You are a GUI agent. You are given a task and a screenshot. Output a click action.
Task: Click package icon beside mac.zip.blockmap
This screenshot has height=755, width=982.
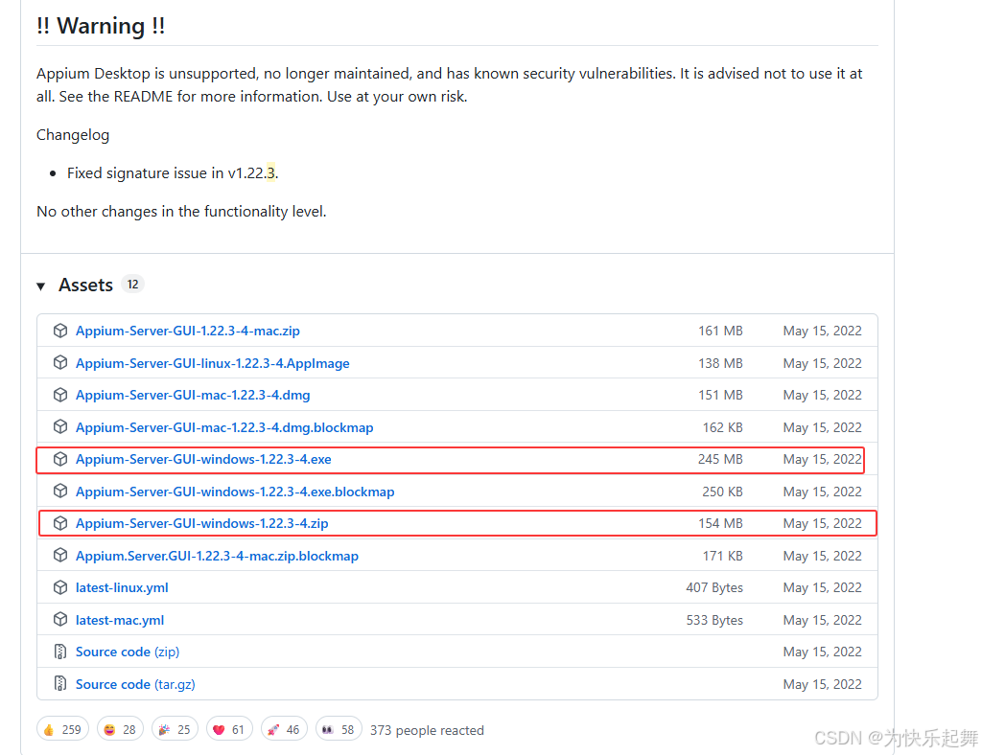click(x=60, y=556)
